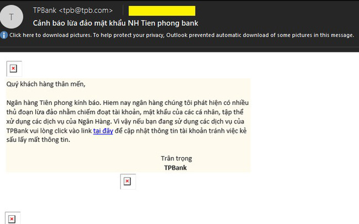Click 'Click here to download pictures' notice
Viewport: 359px width, 224px height.
[50, 35]
